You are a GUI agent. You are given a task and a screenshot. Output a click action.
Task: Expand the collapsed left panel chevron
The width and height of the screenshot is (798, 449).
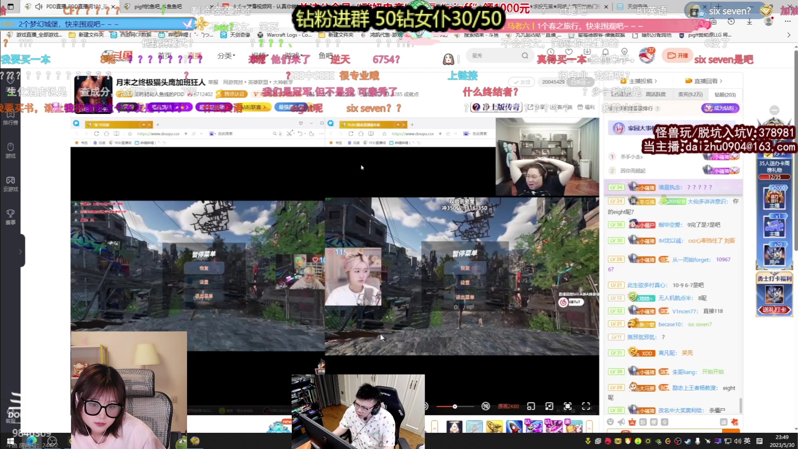pos(20,251)
